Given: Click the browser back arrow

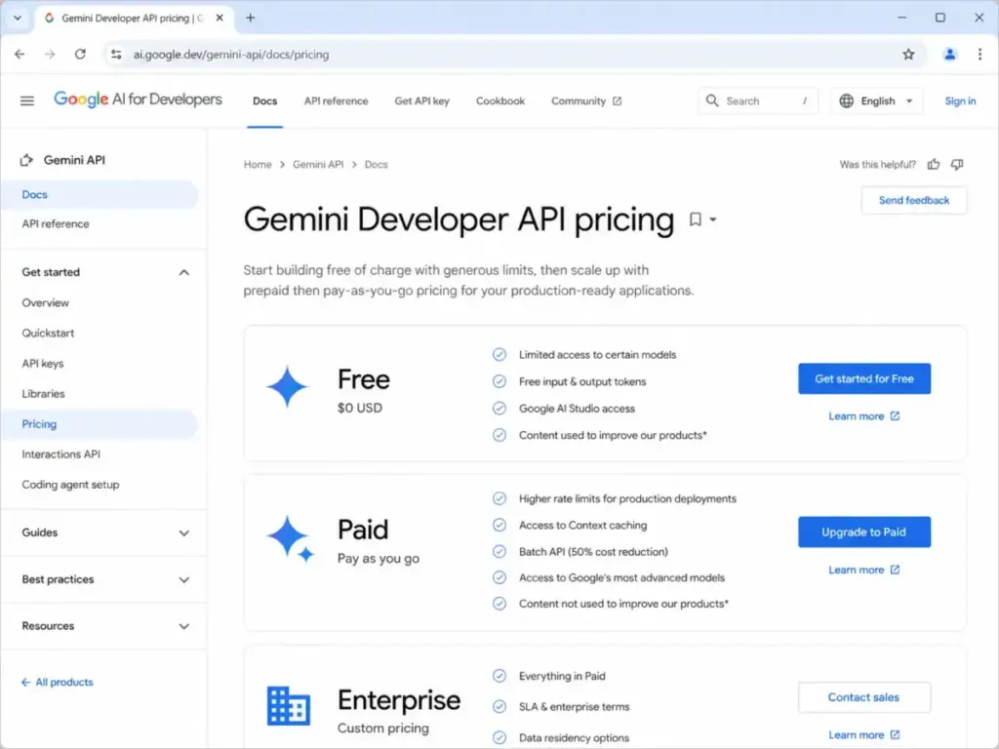Looking at the screenshot, I should pyautogui.click(x=20, y=55).
